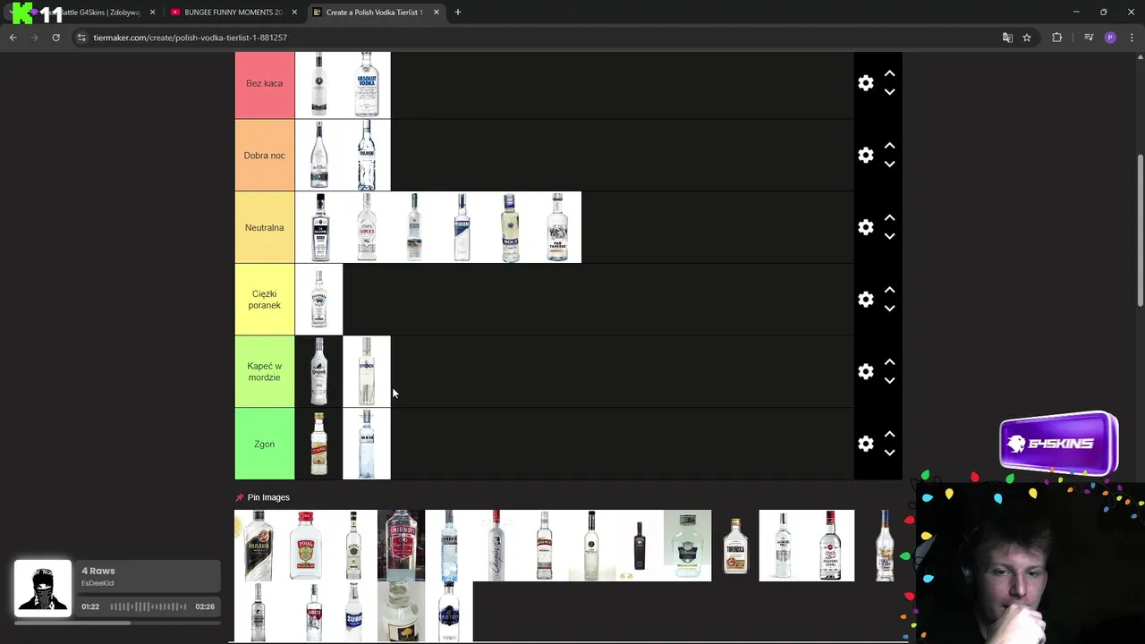The height and width of the screenshot is (644, 1145).
Task: Move Neutralna tier up with arrow
Action: pyautogui.click(x=889, y=218)
